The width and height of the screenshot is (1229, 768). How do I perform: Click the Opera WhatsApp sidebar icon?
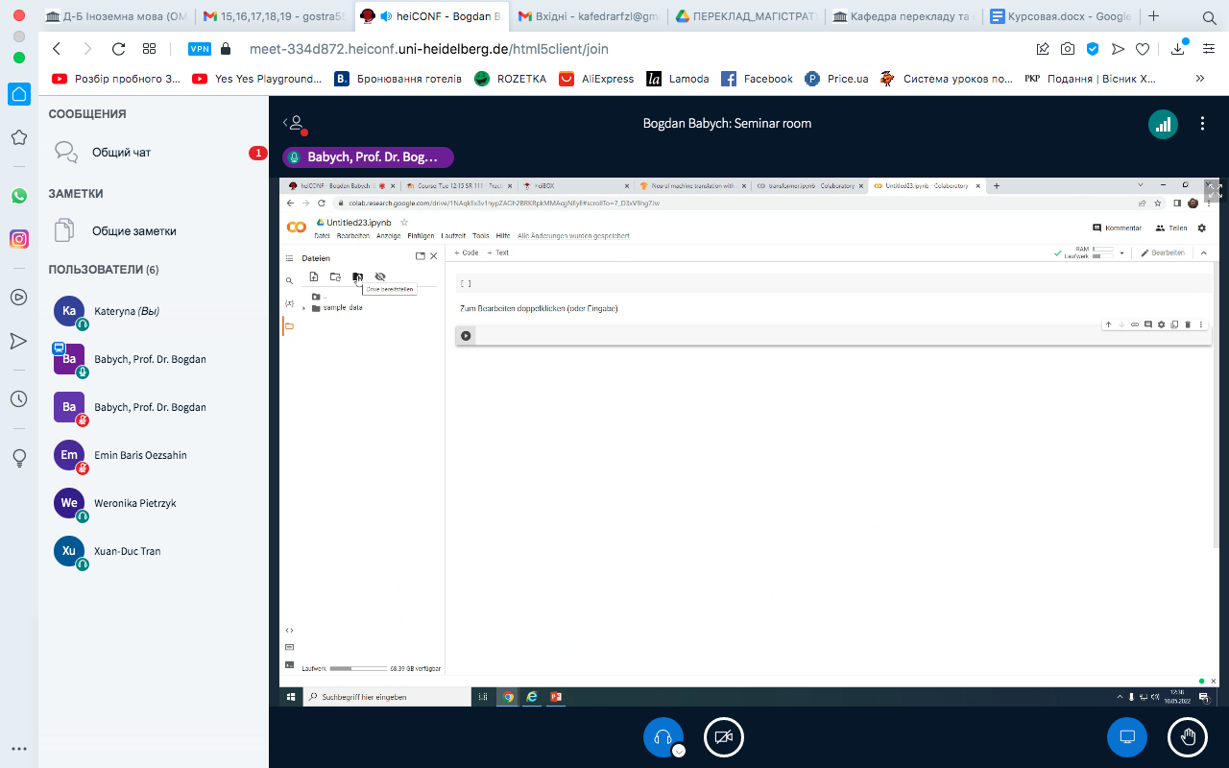[x=18, y=195]
